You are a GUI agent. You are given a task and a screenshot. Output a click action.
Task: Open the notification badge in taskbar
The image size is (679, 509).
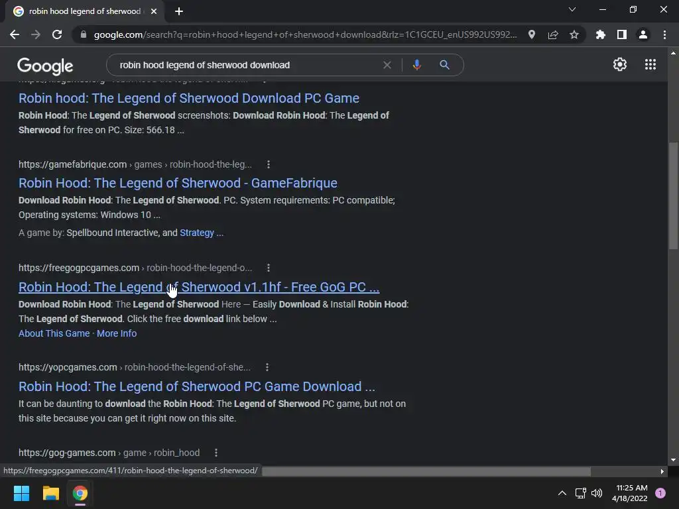[x=660, y=493]
